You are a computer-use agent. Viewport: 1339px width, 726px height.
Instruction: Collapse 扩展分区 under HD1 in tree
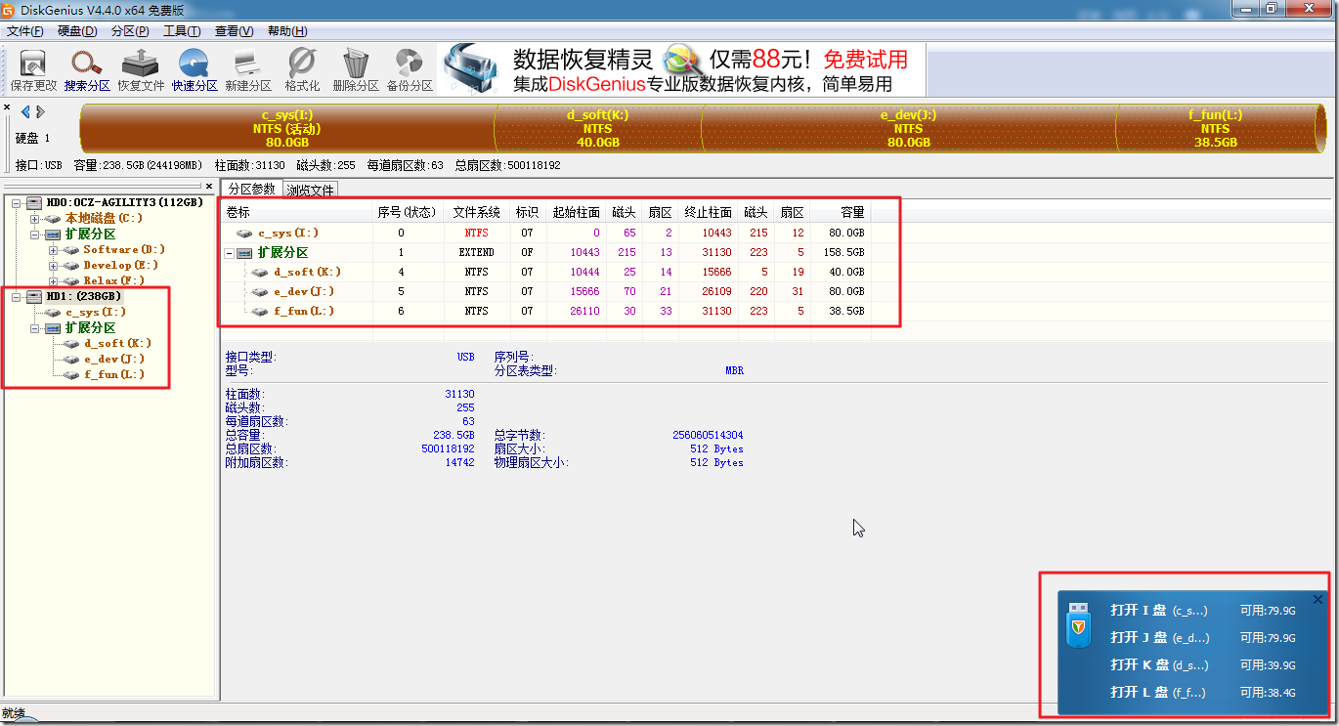pos(35,327)
